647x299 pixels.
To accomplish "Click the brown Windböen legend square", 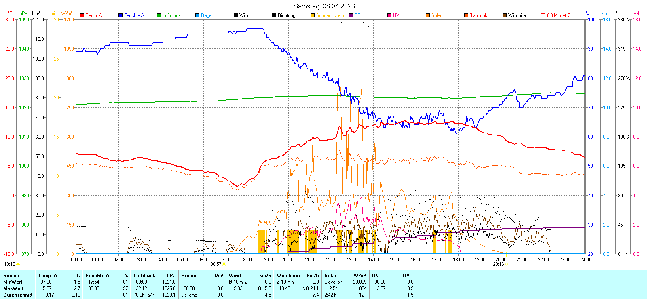I will pyautogui.click(x=505, y=15).
